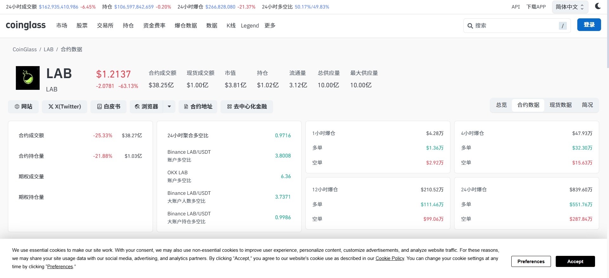
Task: Click the 1小时爆仓 value $4.28万
Action: pos(435,133)
